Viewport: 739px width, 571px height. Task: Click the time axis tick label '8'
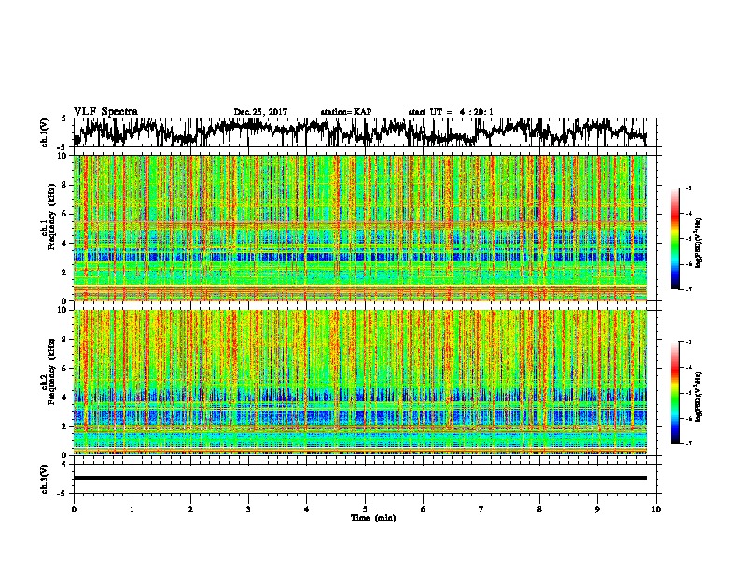coord(539,509)
